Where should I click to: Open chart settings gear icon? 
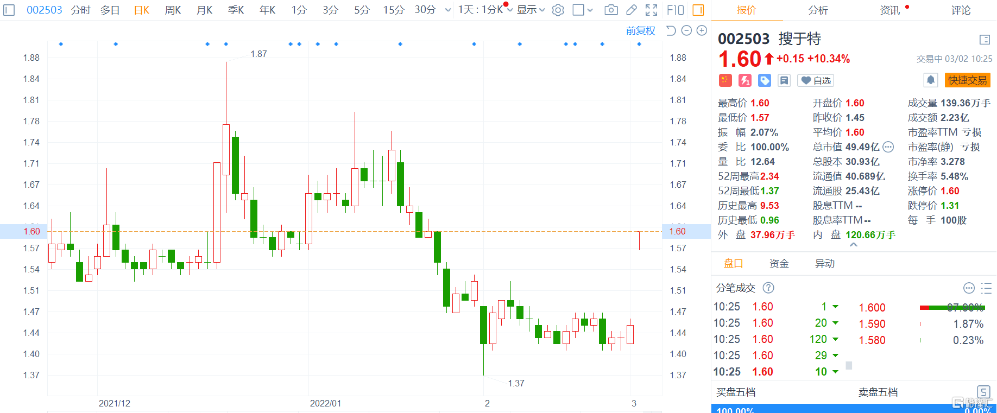pyautogui.click(x=558, y=10)
